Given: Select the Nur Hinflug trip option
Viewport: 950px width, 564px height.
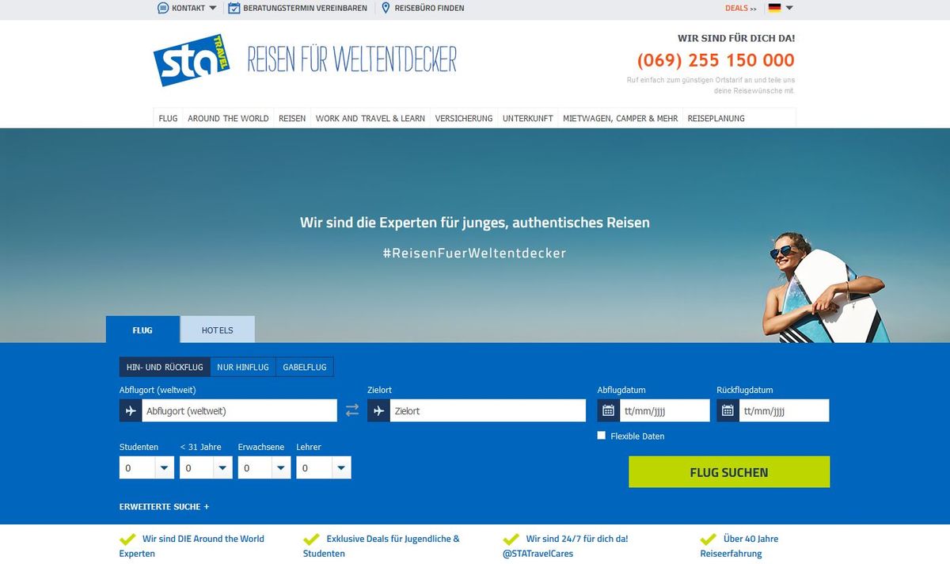Looking at the screenshot, I should pyautogui.click(x=243, y=367).
